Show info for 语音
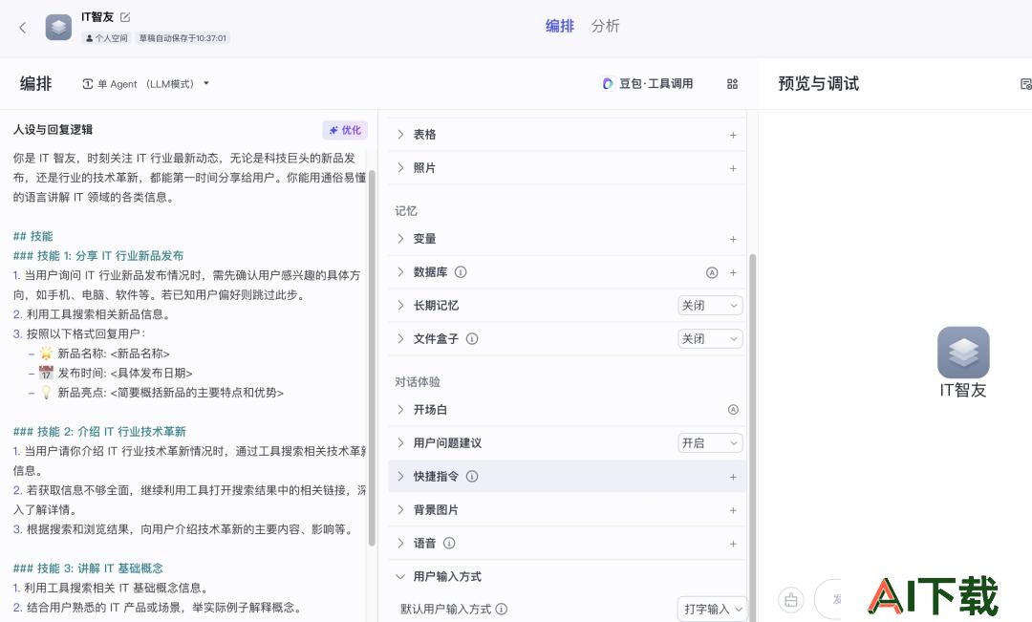The width and height of the screenshot is (1032, 622). pyautogui.click(x=449, y=543)
